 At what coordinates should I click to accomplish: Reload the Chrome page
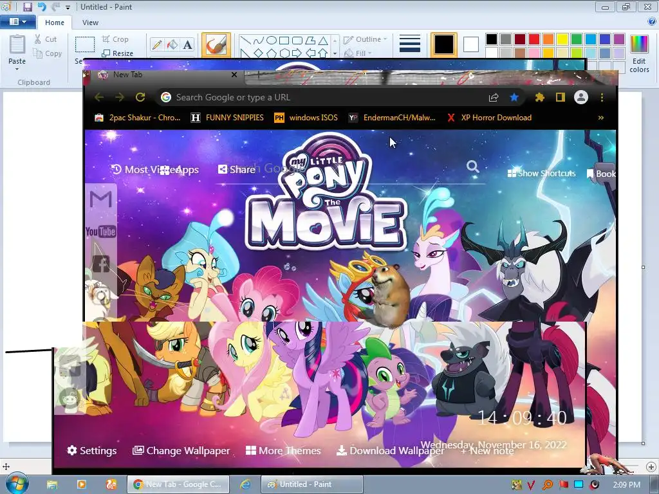point(140,98)
